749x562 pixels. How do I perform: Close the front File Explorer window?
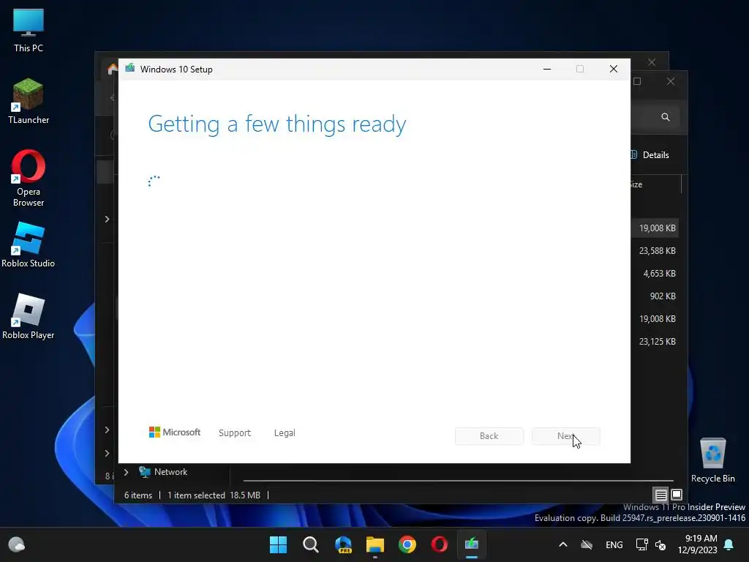[x=671, y=81]
